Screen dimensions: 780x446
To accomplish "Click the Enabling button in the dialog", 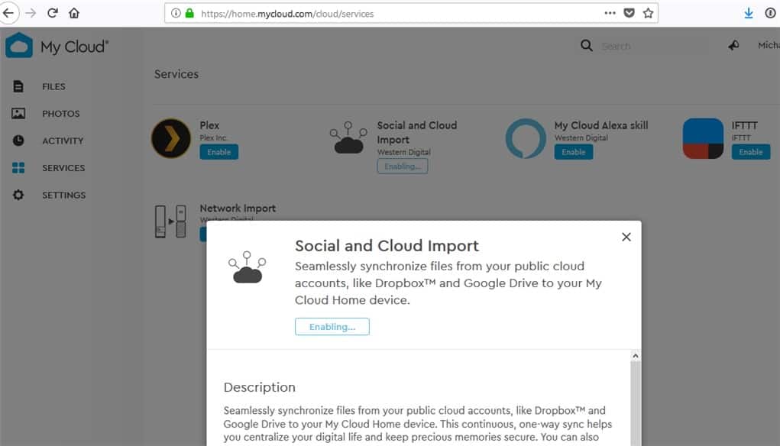I will click(332, 327).
